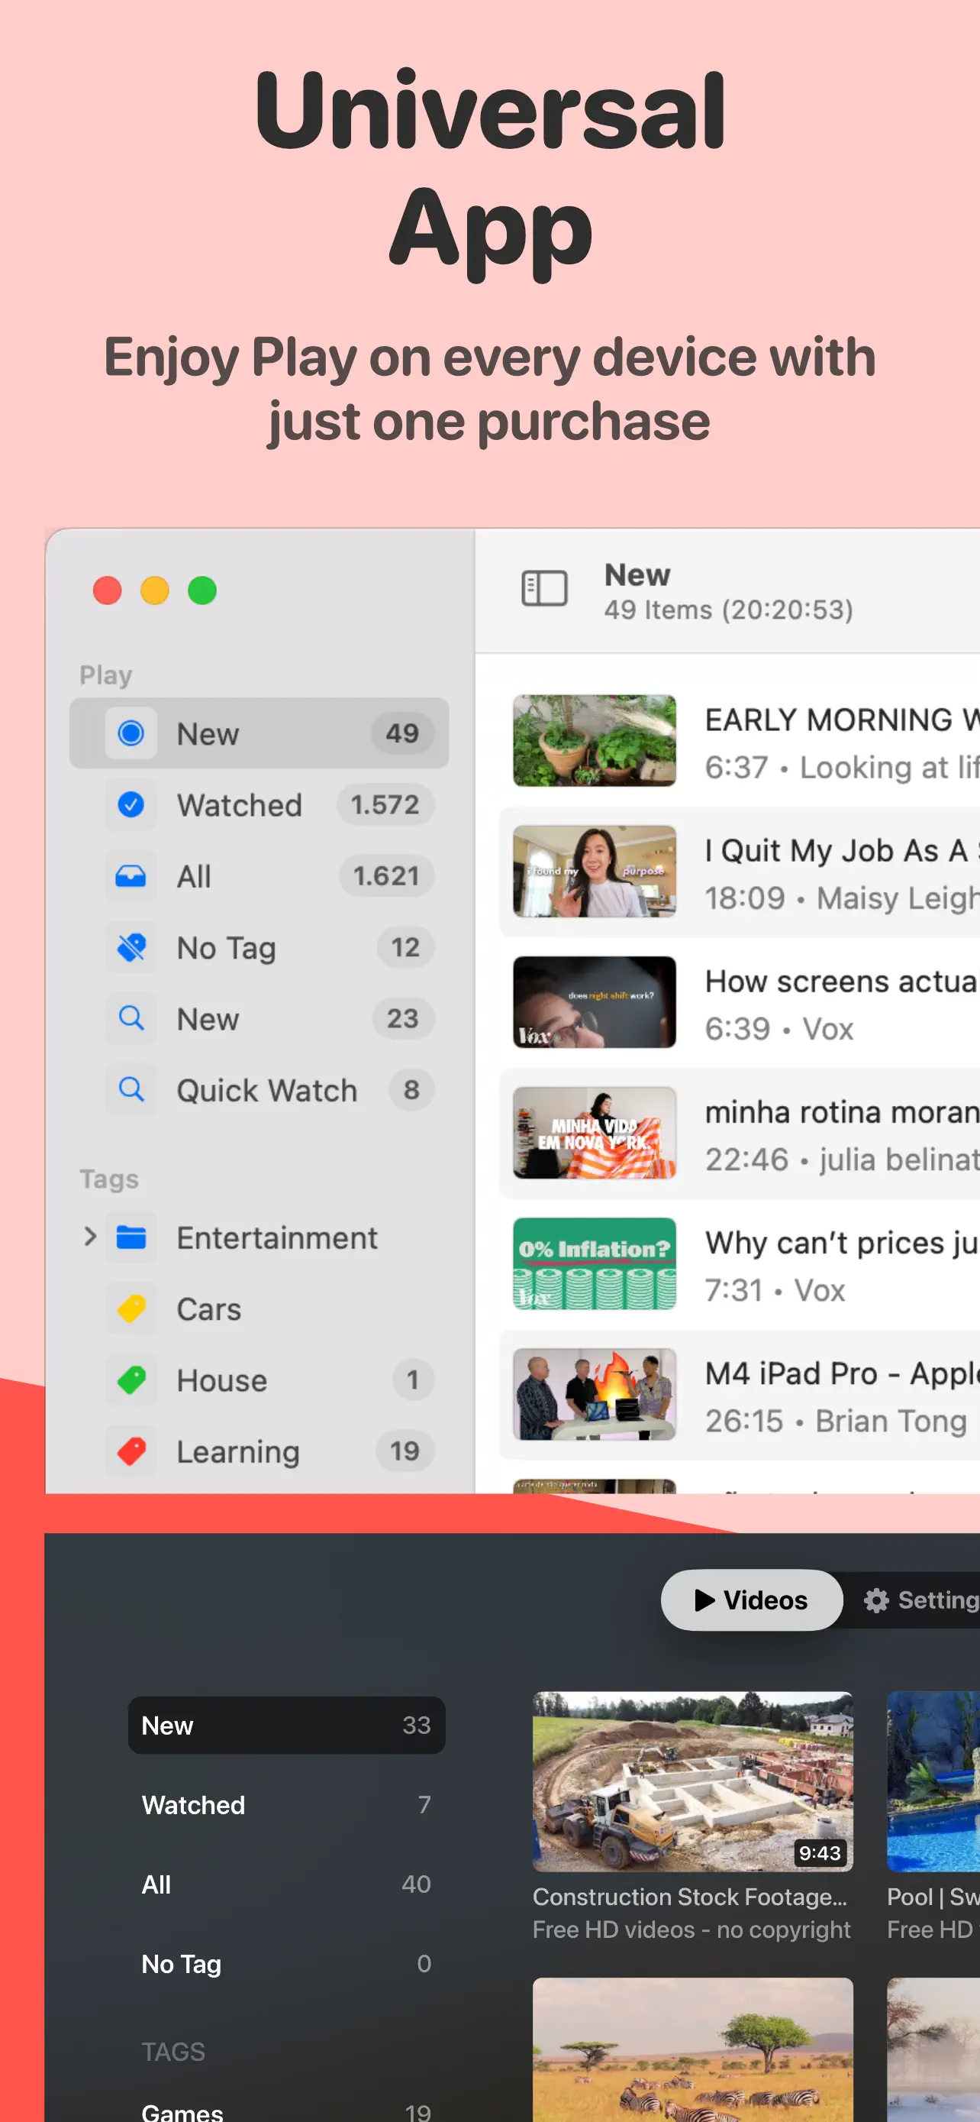Click the 8 count on Quick Watch
The image size is (980, 2122).
coord(411,1090)
